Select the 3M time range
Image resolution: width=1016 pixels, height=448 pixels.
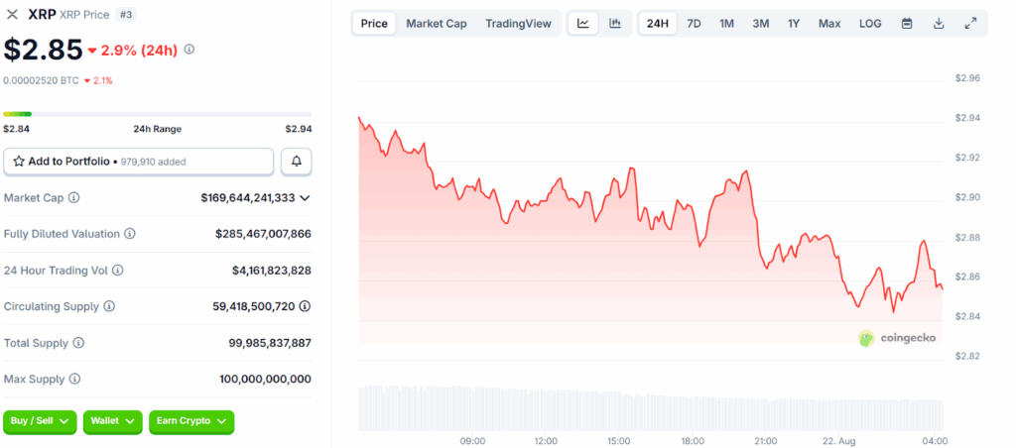(760, 24)
